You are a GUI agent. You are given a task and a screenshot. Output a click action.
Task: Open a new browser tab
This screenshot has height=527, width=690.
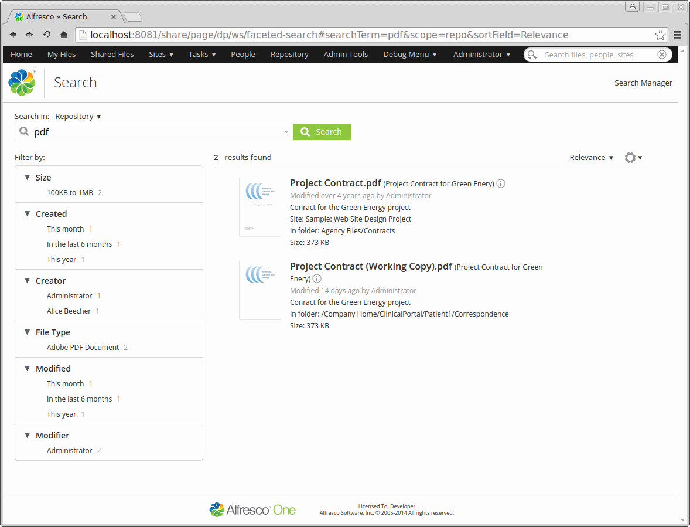[x=132, y=17]
